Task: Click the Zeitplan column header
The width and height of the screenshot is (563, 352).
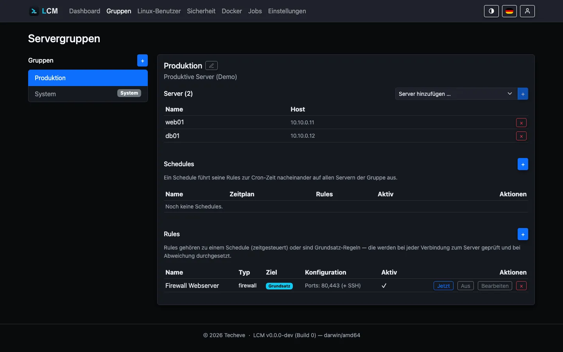Action: click(x=242, y=194)
